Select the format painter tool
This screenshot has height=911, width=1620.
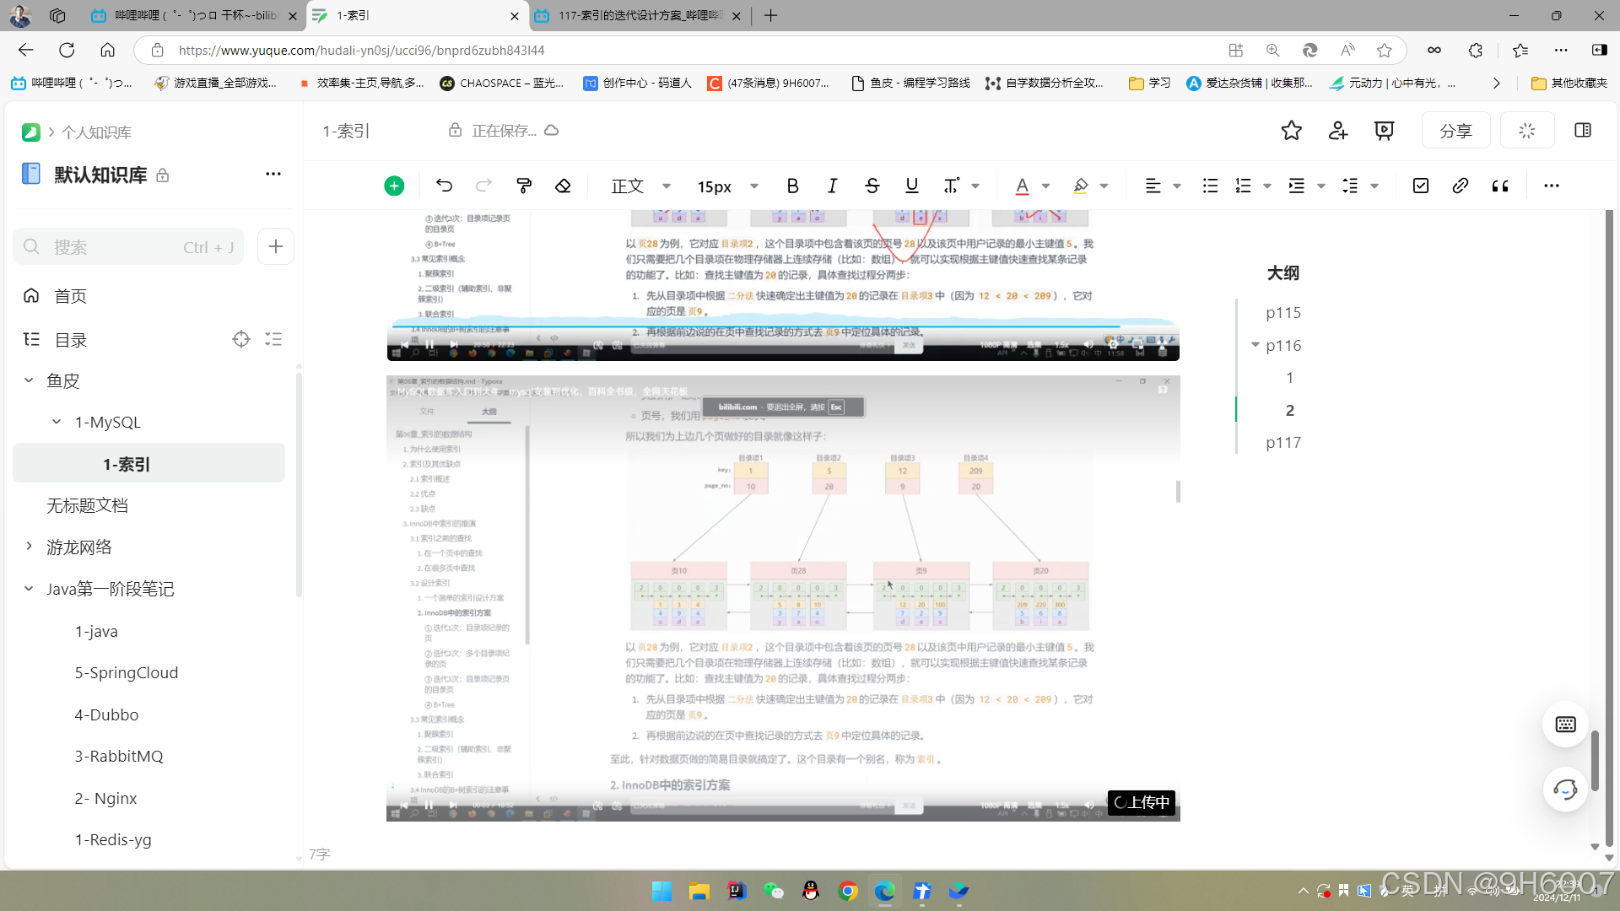click(524, 186)
